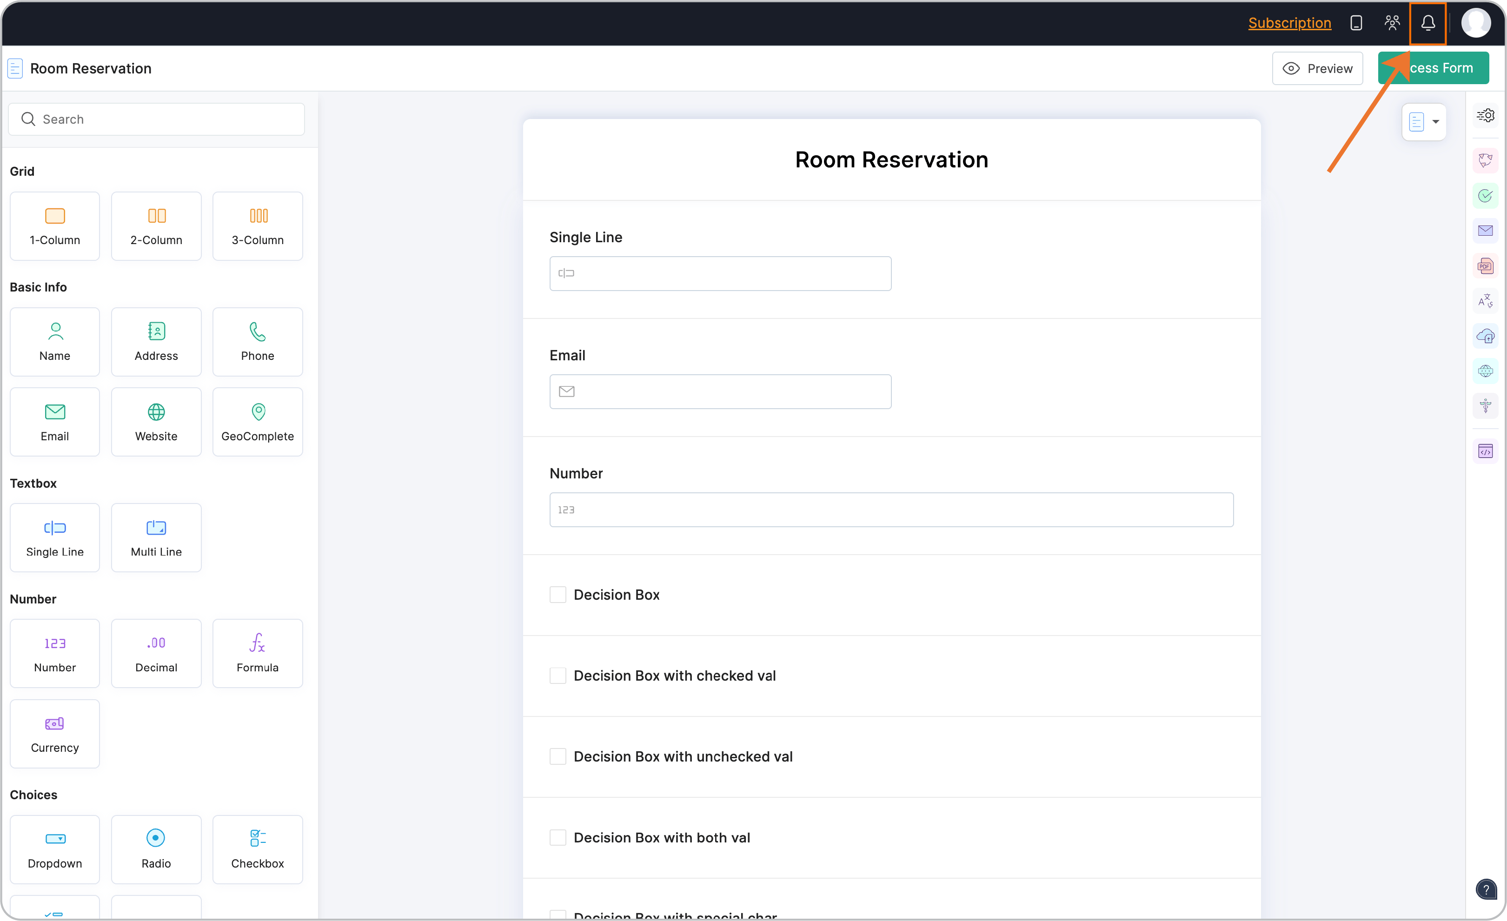Open the PDF settings icon
The image size is (1507, 921).
(x=1485, y=266)
